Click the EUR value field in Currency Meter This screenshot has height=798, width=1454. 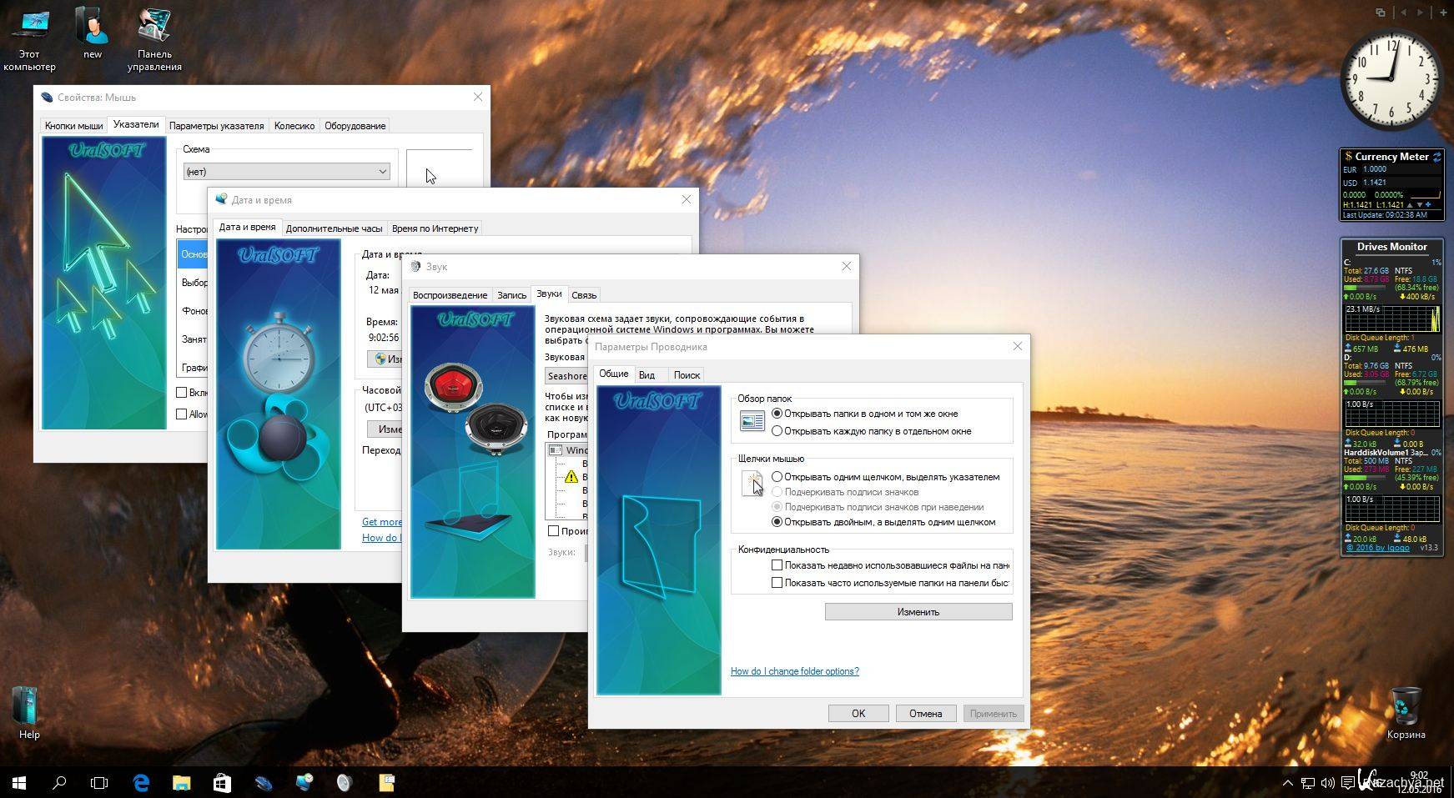point(1401,169)
